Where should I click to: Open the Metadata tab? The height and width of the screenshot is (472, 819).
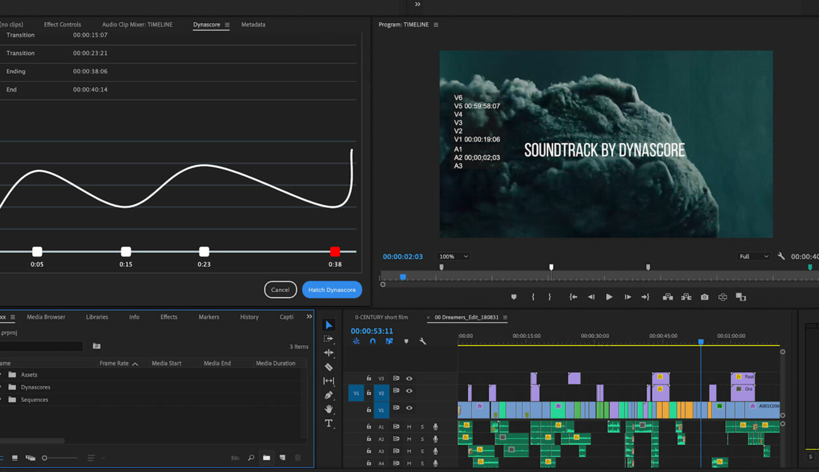click(253, 25)
